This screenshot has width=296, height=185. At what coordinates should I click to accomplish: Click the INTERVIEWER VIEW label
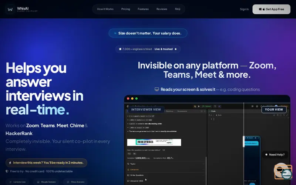[x=146, y=110]
